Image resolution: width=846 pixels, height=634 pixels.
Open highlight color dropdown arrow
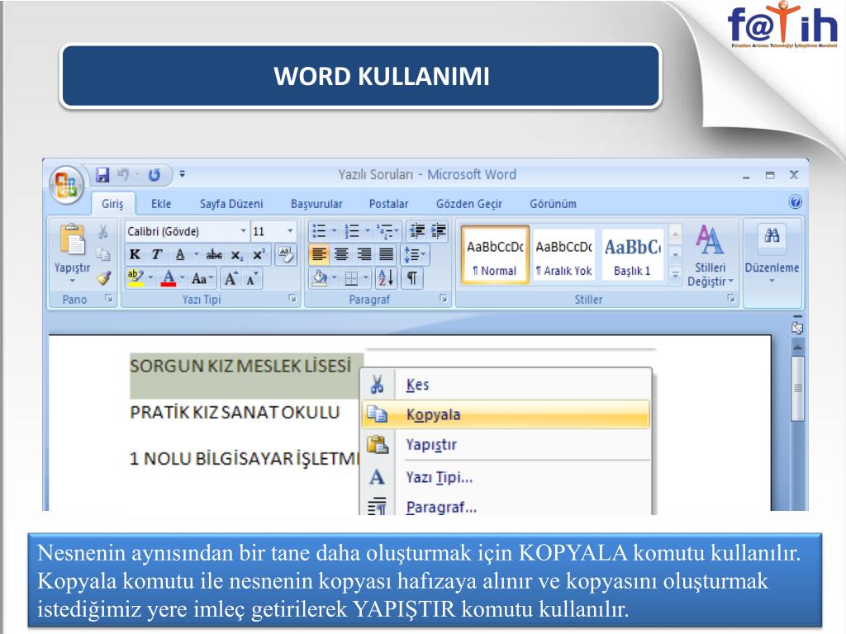click(x=150, y=278)
